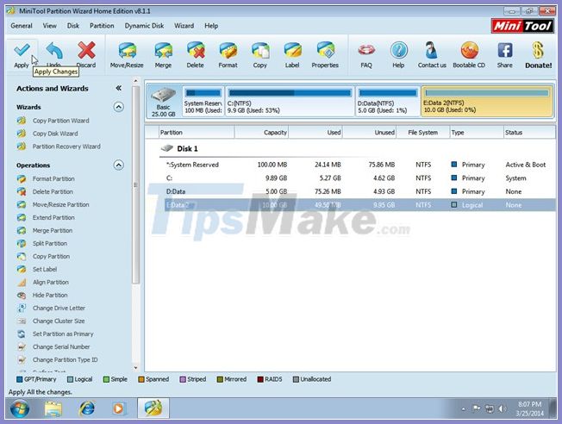Click the Capacity column header
Screen dimensions: 562x424
262,133
